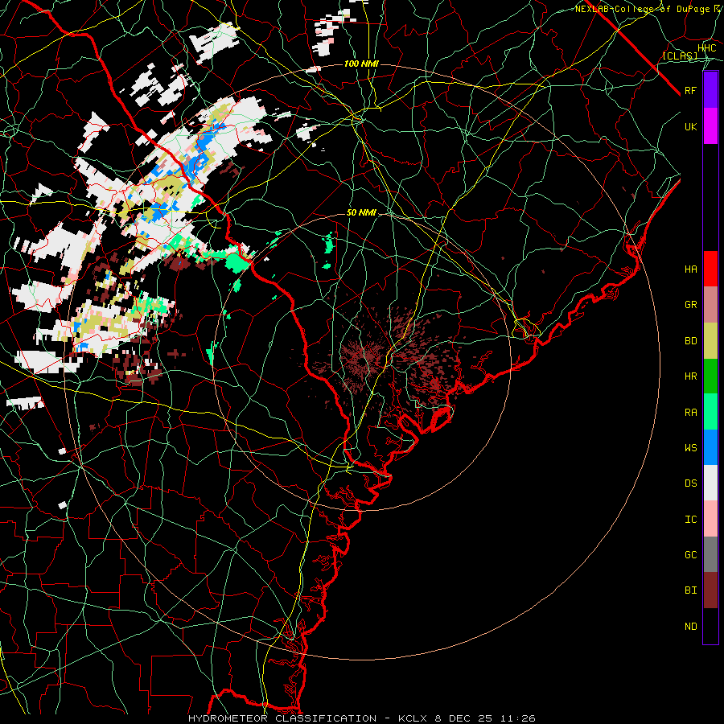The height and width of the screenshot is (724, 724).
Task: Click the NEXLAB-College of DuPage credit text
Action: coord(642,9)
